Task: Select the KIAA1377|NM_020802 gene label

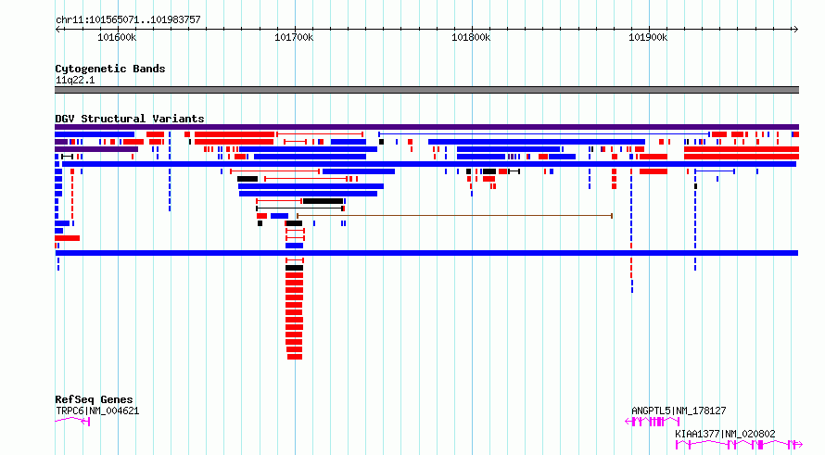Action: pos(725,434)
